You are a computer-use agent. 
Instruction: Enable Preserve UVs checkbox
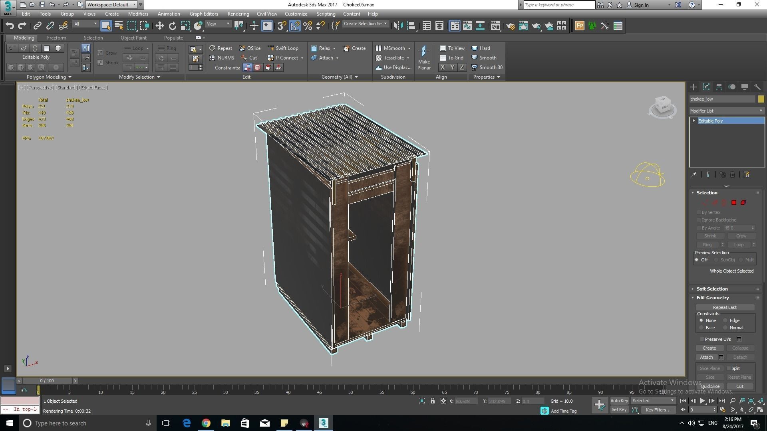702,339
